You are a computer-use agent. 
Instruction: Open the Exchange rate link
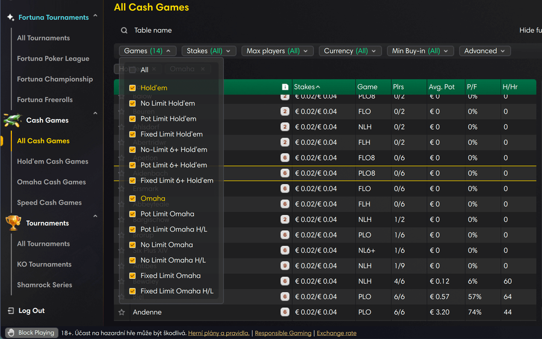pos(336,333)
